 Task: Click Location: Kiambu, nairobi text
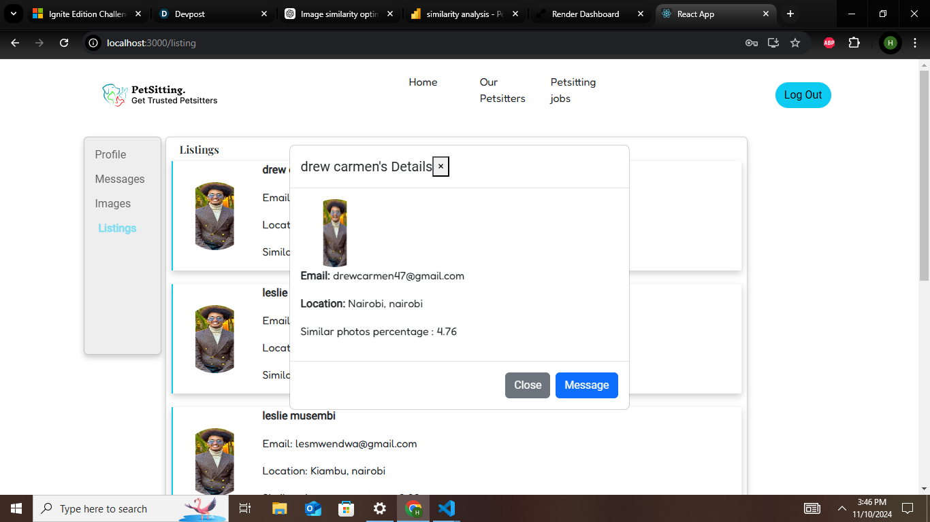(x=324, y=471)
